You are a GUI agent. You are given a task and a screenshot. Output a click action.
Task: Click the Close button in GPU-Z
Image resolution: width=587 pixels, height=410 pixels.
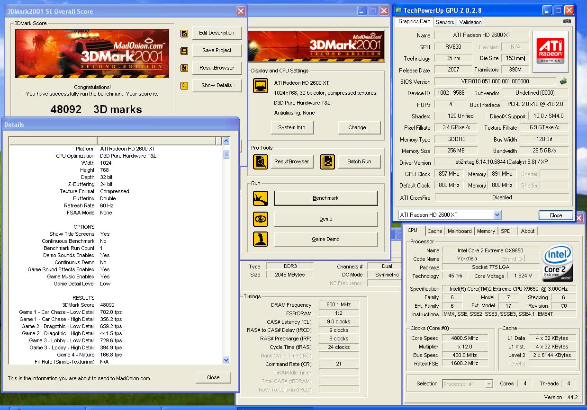[x=556, y=215]
